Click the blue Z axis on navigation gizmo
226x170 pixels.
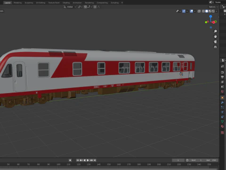pyautogui.click(x=210, y=16)
